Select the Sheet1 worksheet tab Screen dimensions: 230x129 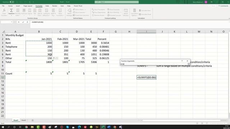click(16, 120)
